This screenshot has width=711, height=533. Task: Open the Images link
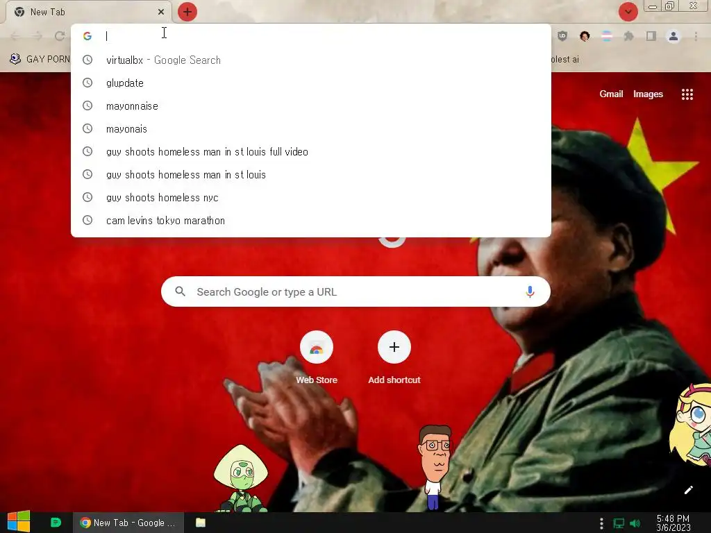pos(648,94)
